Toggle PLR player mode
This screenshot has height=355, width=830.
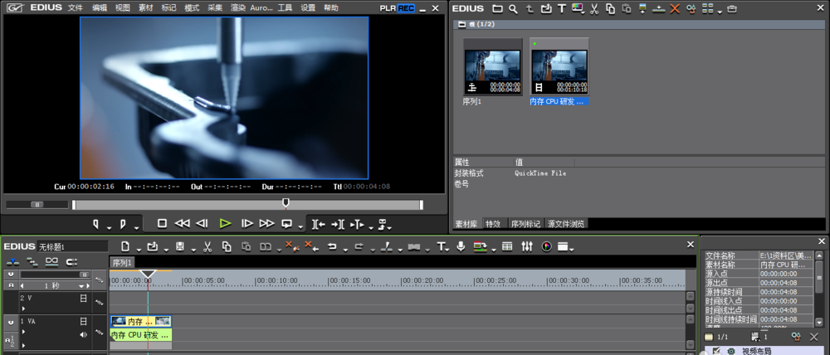click(x=388, y=7)
